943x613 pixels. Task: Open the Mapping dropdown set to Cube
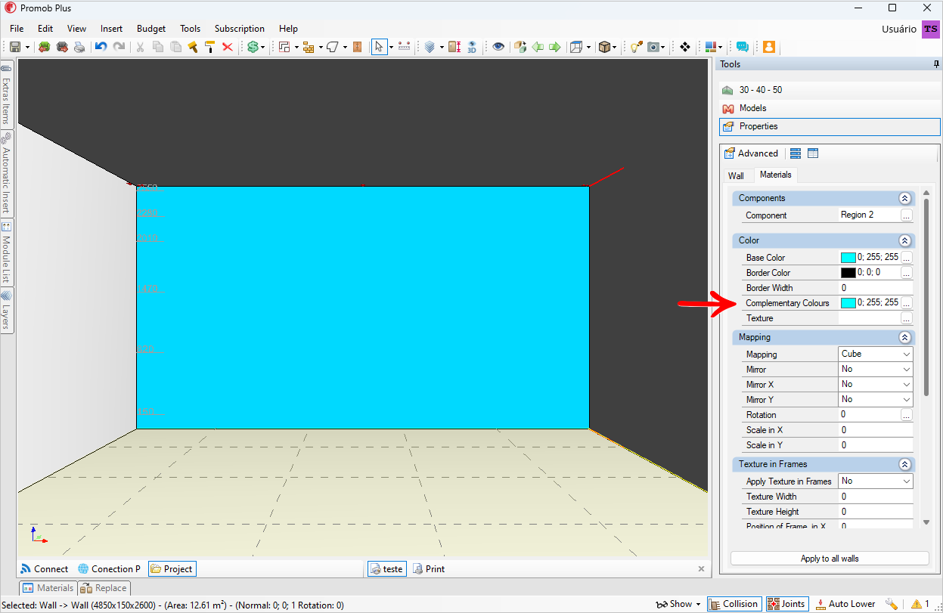[876, 354]
